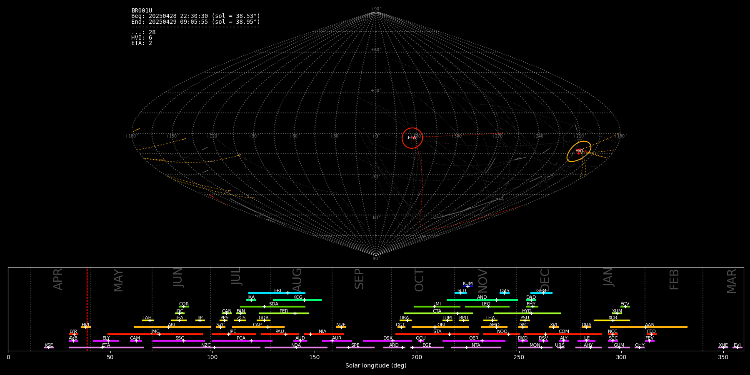Click the 'Solar longitude (deg)' axis label

point(375,365)
